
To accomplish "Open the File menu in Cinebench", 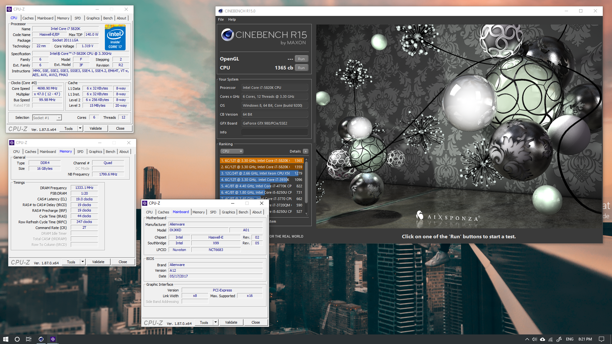I will [221, 19].
